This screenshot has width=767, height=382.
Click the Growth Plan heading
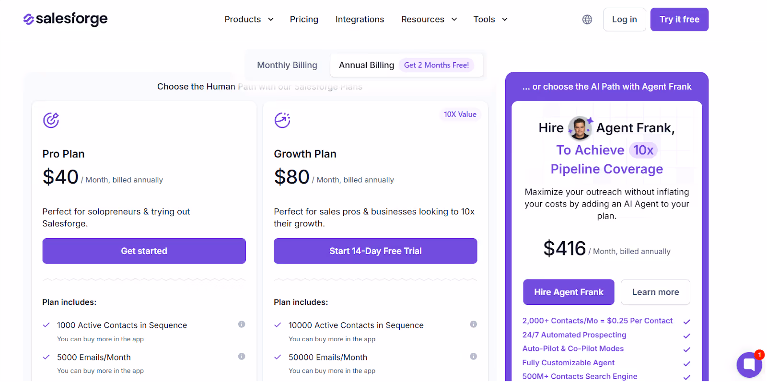pyautogui.click(x=305, y=154)
